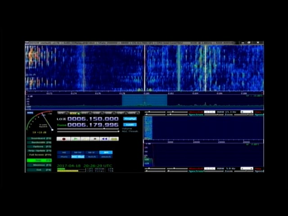The width and height of the screenshot is (288, 216).
Task: Click Minimize [F3] button
Action: point(39,165)
